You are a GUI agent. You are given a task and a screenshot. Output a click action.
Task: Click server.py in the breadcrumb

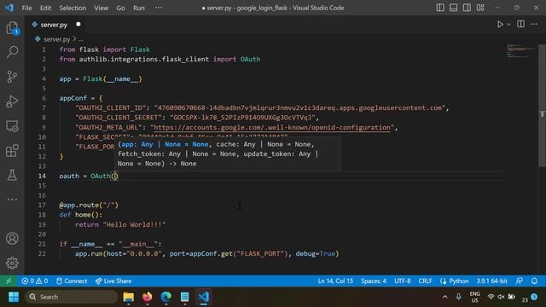click(x=57, y=39)
